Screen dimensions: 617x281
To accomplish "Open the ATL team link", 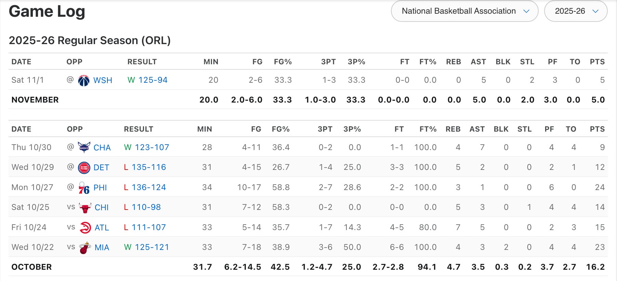I will coord(102,228).
